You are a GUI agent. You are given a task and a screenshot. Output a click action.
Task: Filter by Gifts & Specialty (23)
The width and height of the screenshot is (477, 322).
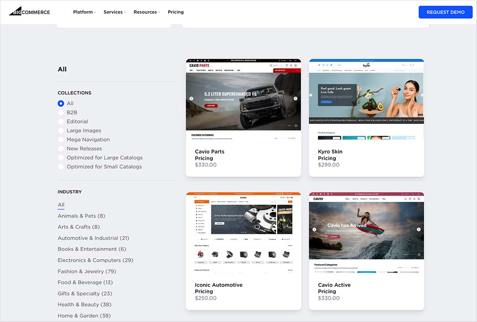pyautogui.click(x=85, y=294)
